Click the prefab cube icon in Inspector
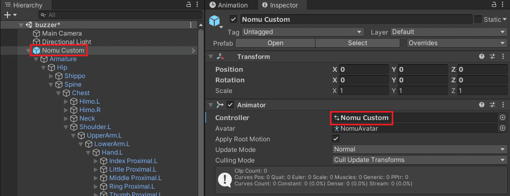This screenshot has height=196, width=510. tap(215, 20)
